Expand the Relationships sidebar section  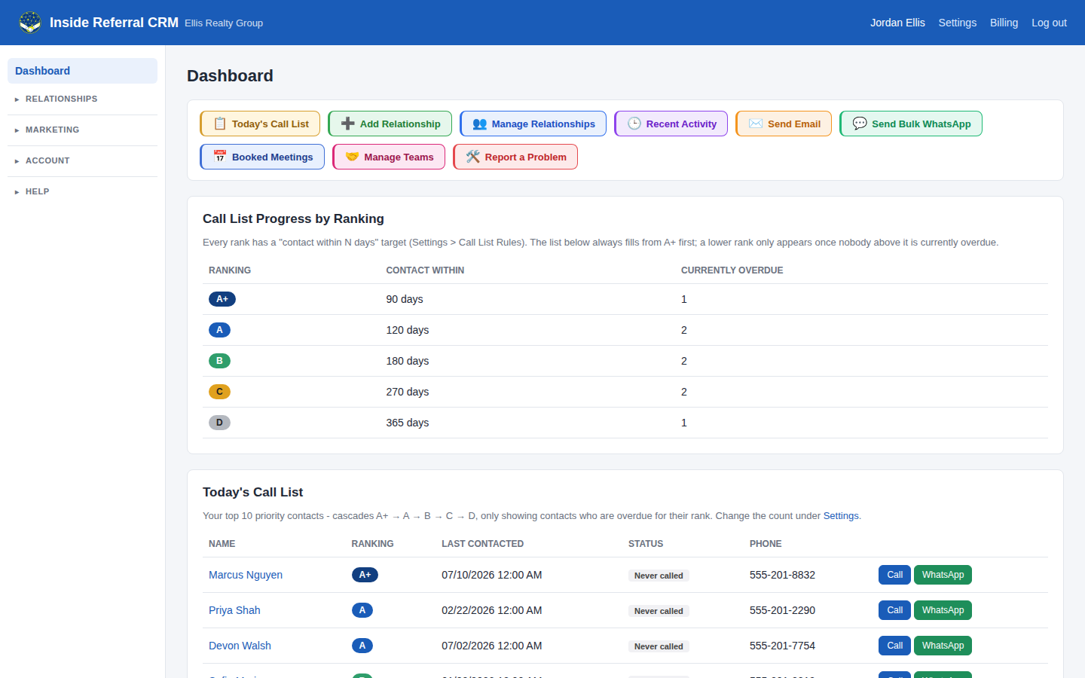coord(82,99)
